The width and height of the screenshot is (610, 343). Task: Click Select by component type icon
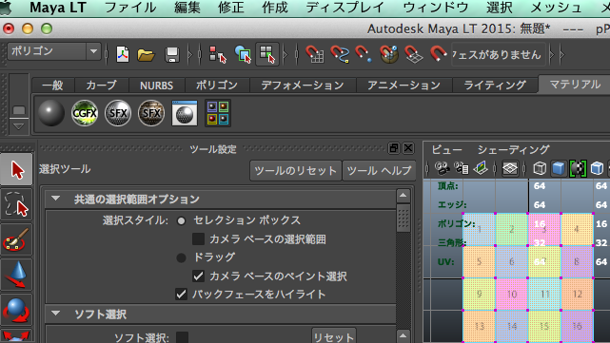267,54
